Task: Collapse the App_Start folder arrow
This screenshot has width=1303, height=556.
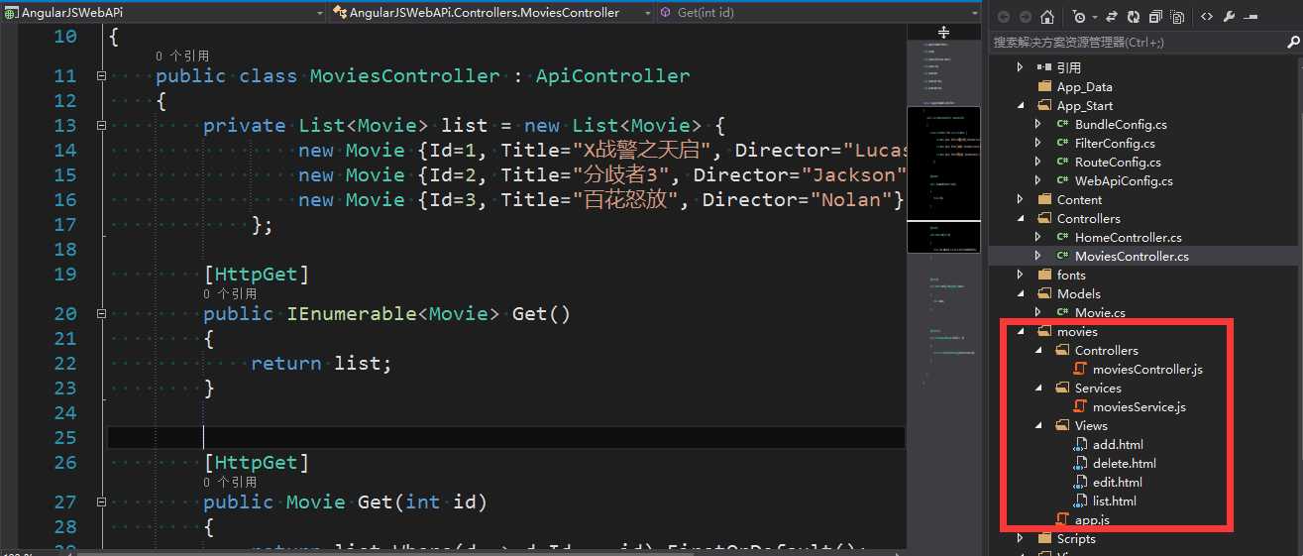Action: [1021, 105]
